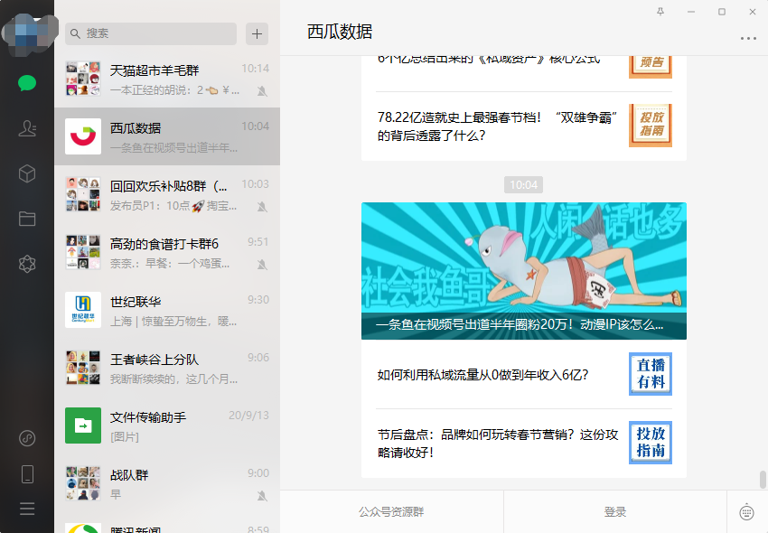The height and width of the screenshot is (533, 768).
Task: Open the 高劲的食谱打卡群6 chat
Action: (167, 252)
